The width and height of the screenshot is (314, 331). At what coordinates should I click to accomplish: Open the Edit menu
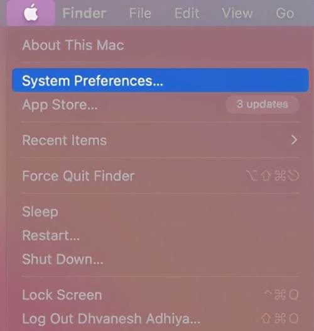187,13
